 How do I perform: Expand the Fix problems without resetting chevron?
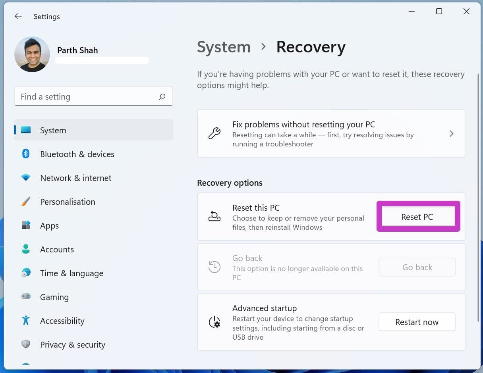[452, 134]
